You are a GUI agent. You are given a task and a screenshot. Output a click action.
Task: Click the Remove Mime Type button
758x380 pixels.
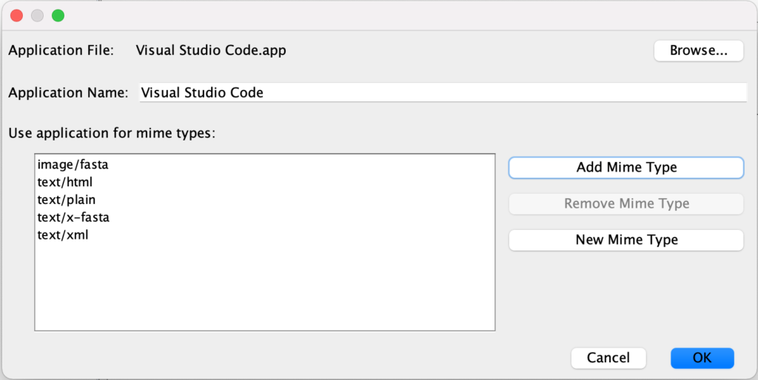(x=625, y=203)
